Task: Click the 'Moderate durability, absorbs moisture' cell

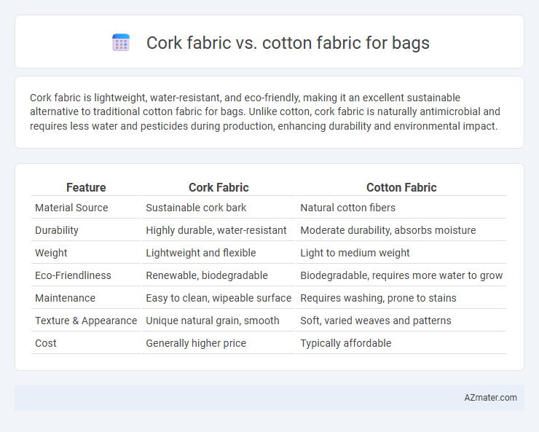Action: click(x=388, y=230)
